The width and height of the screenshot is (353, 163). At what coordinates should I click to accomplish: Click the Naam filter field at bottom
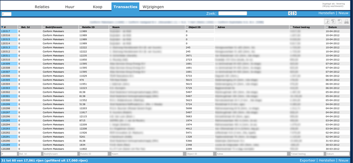(x=147, y=154)
